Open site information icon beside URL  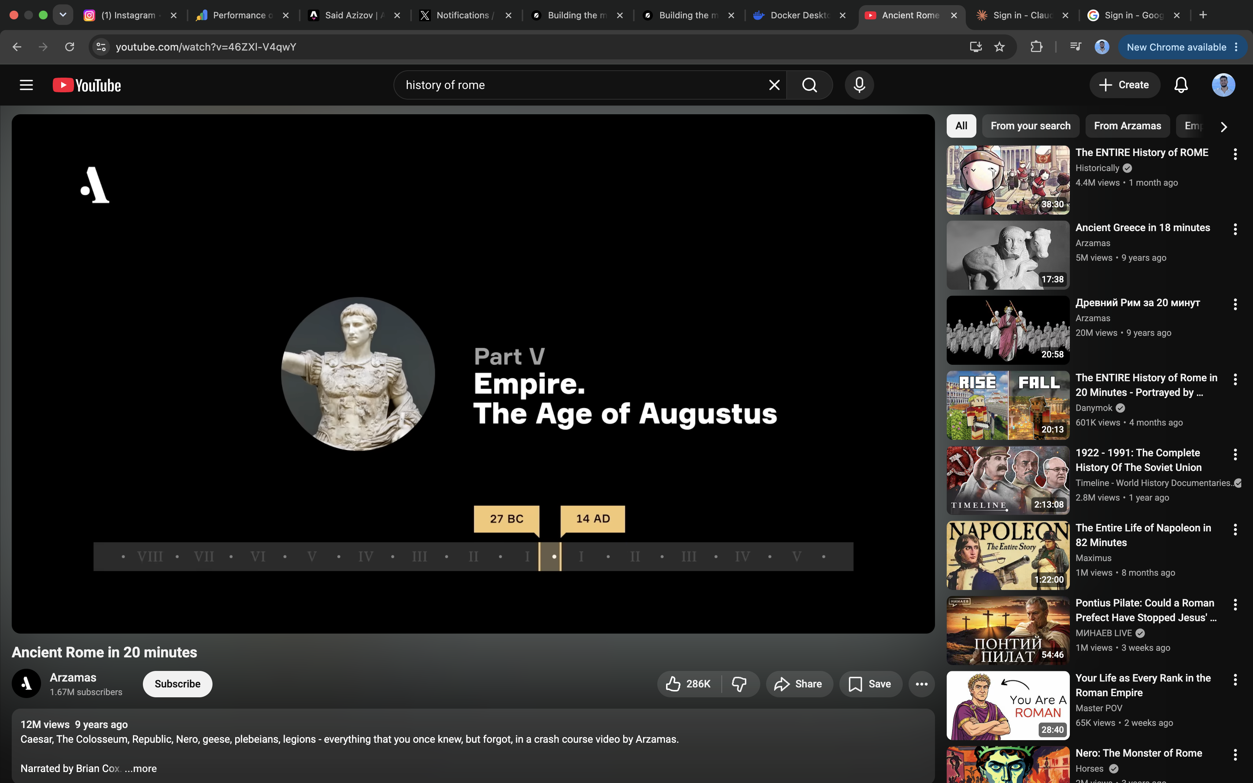tap(101, 47)
